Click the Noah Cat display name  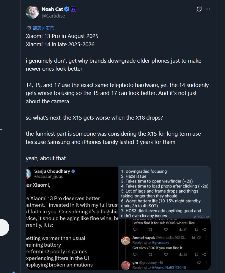coord(52,9)
